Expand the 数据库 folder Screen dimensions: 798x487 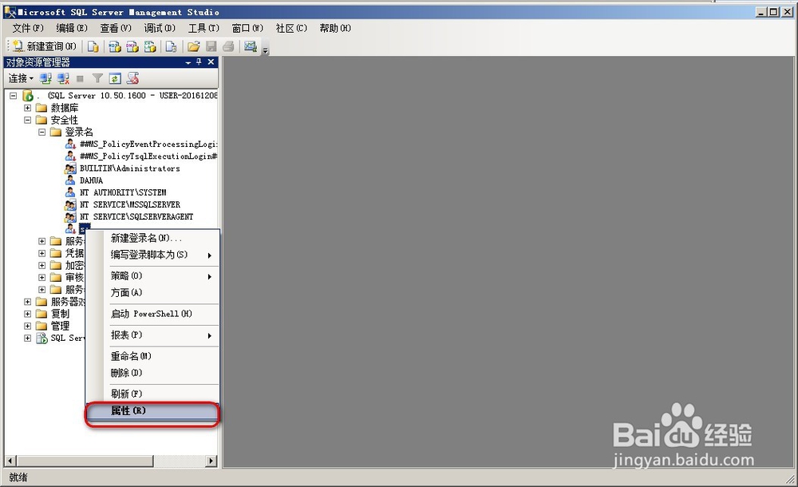click(x=27, y=108)
